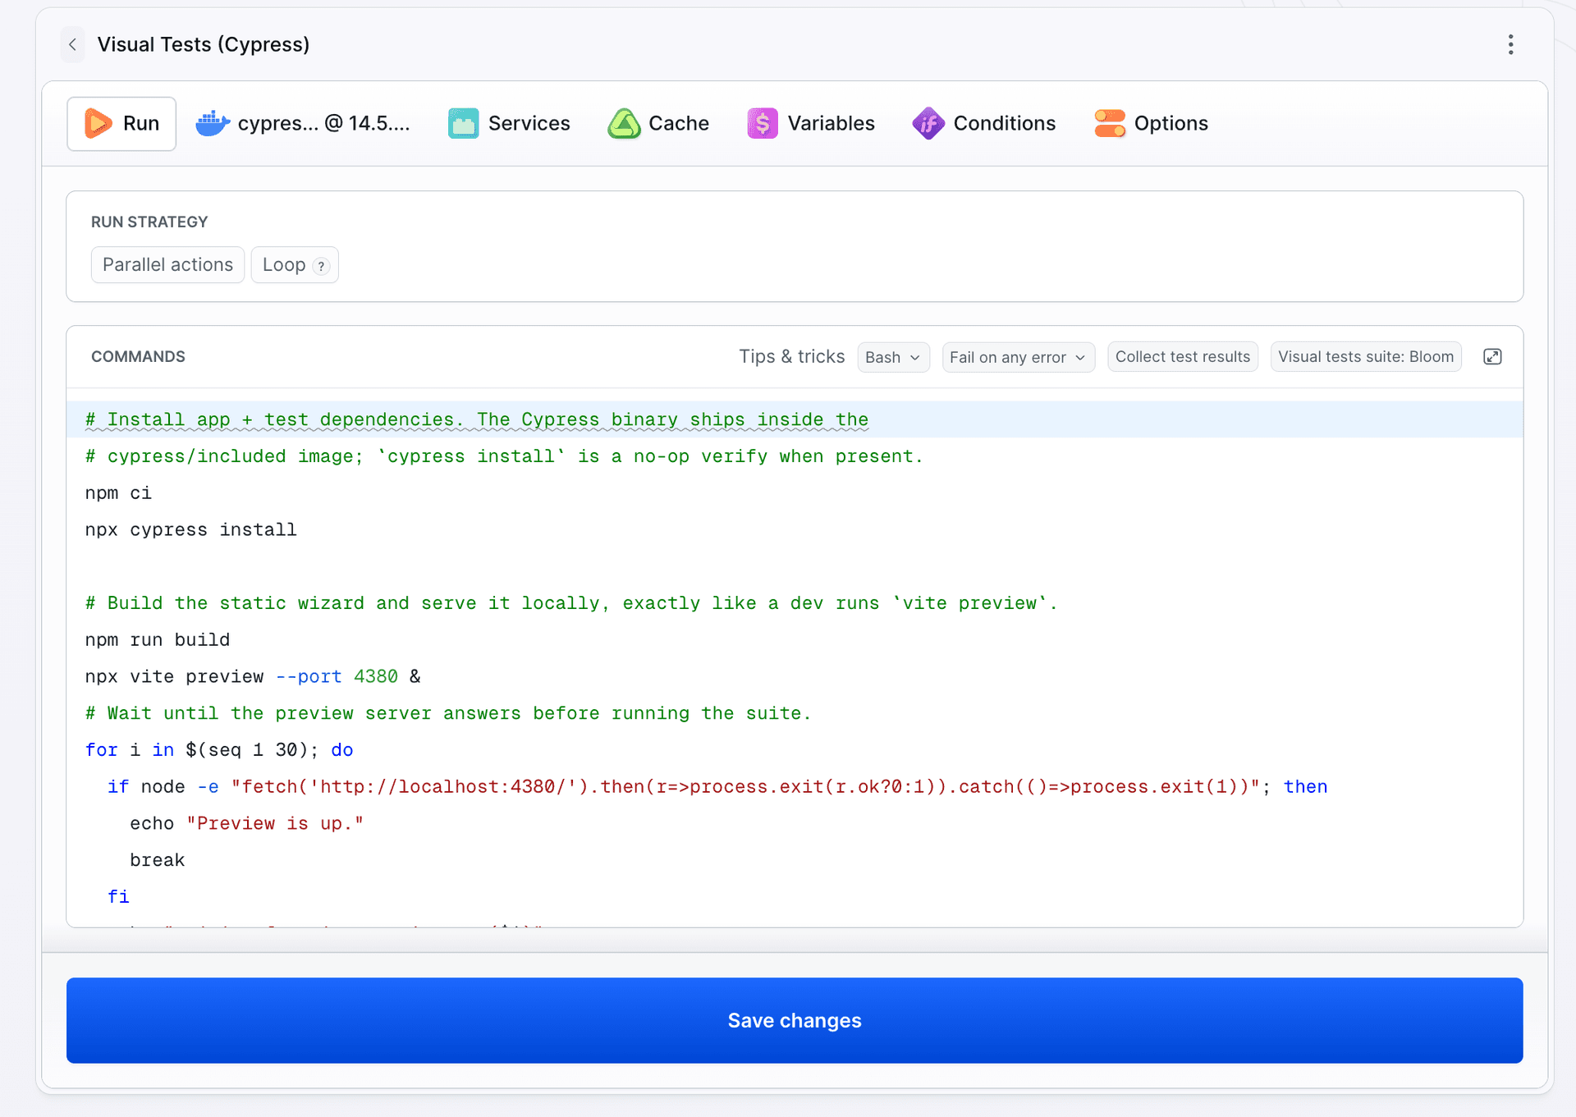
Task: Enable Parallel actions run strategy
Action: 167,265
